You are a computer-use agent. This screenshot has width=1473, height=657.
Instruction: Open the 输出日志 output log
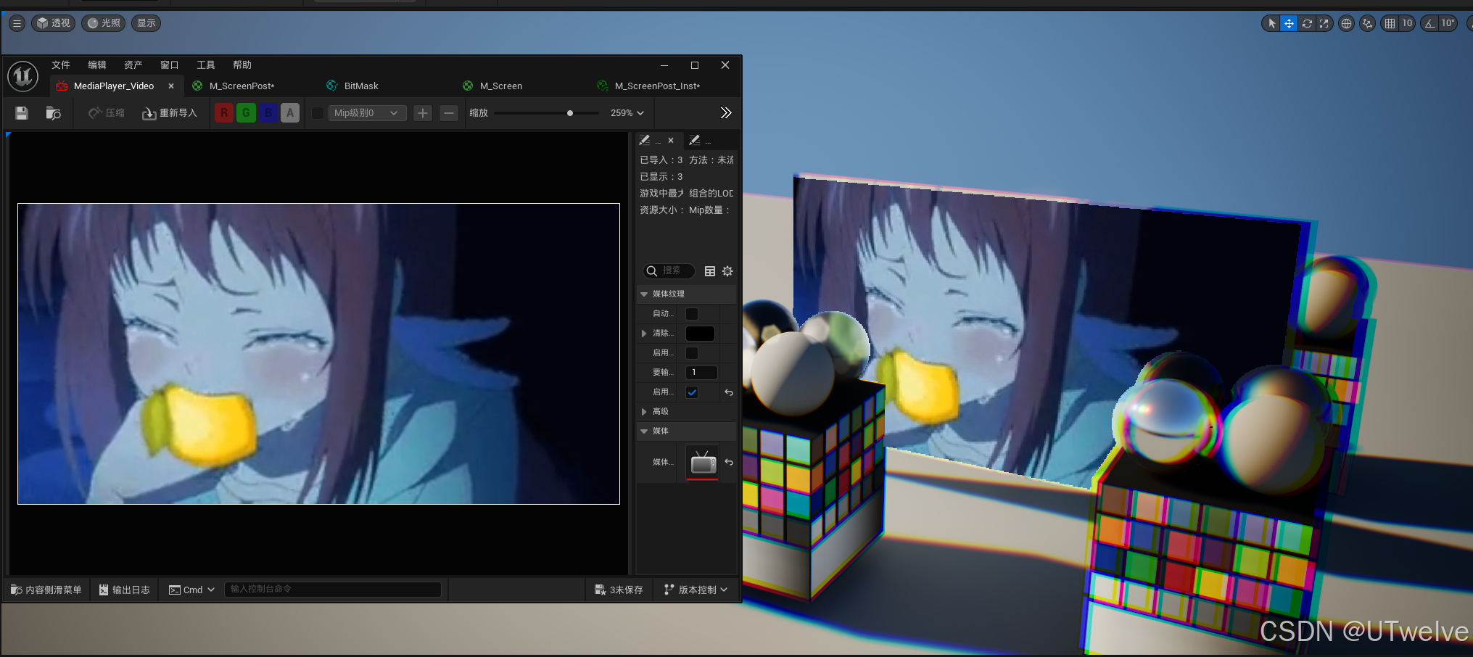coord(125,590)
